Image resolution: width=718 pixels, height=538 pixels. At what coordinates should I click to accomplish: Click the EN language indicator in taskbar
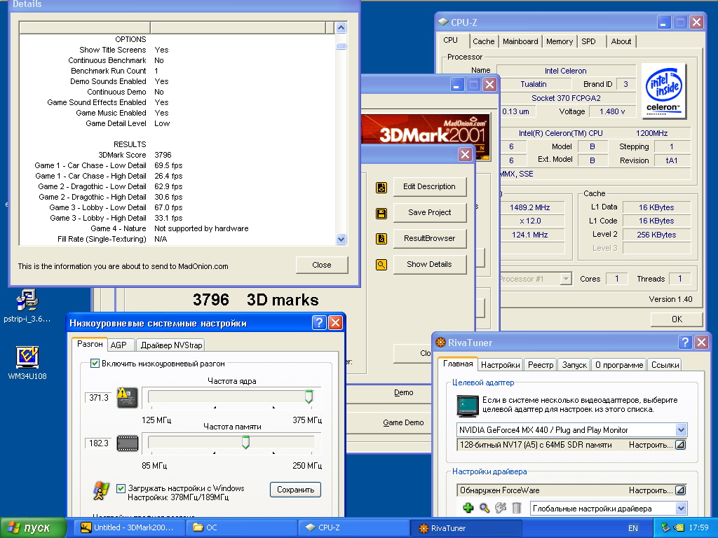[633, 528]
